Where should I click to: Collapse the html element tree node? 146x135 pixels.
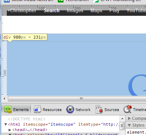(x=5, y=124)
